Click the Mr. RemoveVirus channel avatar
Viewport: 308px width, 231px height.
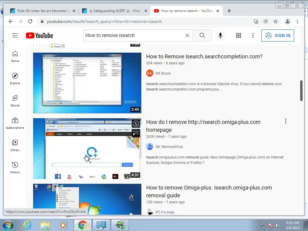pos(150,147)
